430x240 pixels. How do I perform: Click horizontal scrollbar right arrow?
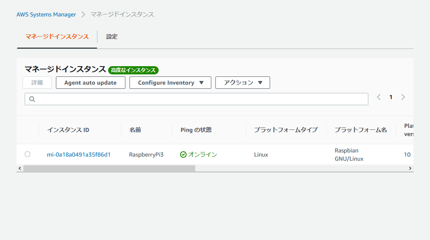[410, 168]
